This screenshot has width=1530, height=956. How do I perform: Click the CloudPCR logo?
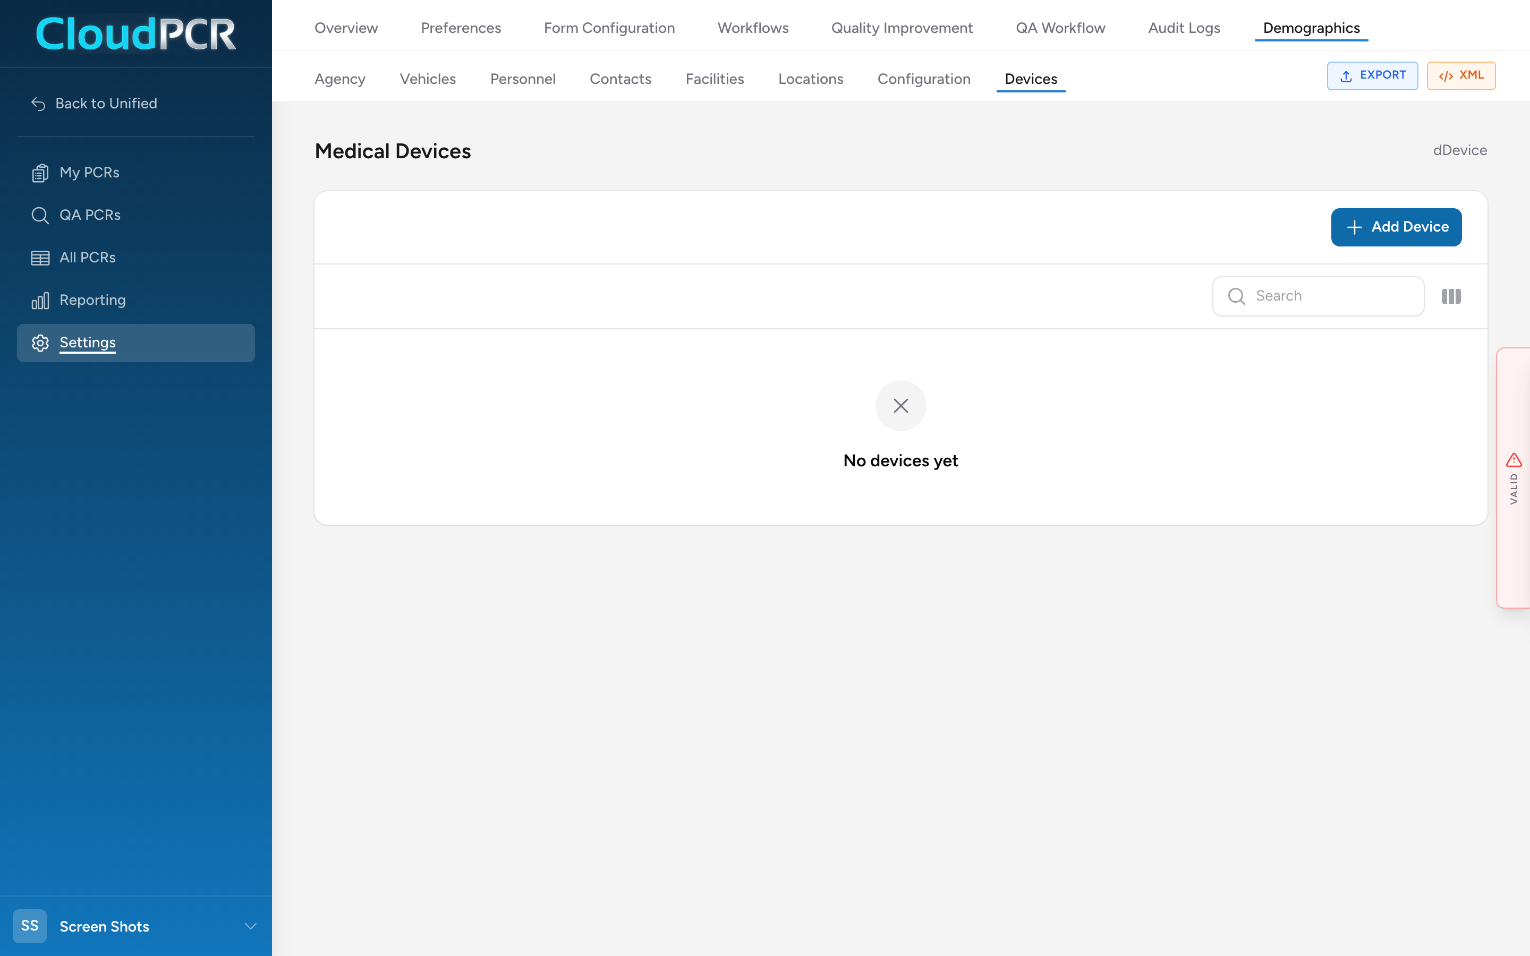click(x=136, y=33)
